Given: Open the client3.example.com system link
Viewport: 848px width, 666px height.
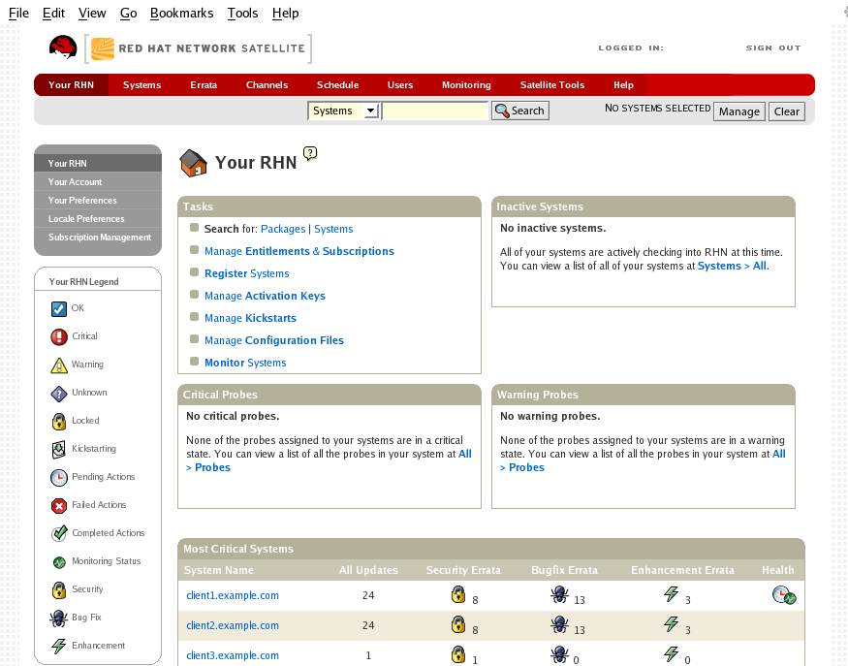Looking at the screenshot, I should tap(233, 655).
